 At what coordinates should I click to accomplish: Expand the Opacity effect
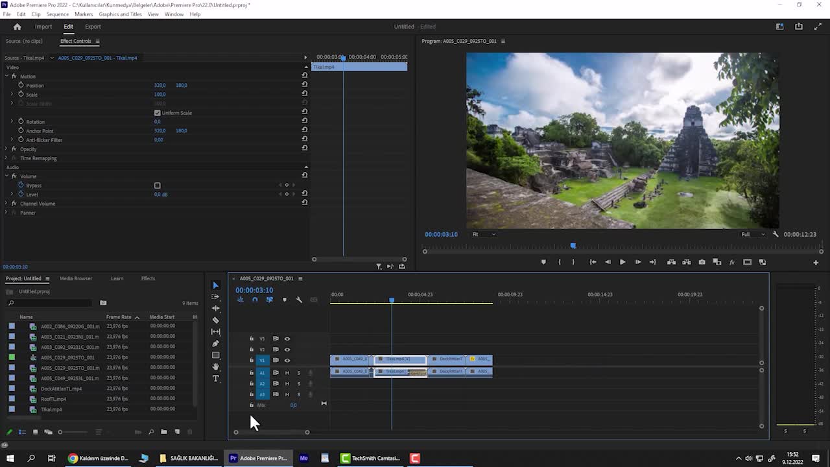[x=6, y=149]
